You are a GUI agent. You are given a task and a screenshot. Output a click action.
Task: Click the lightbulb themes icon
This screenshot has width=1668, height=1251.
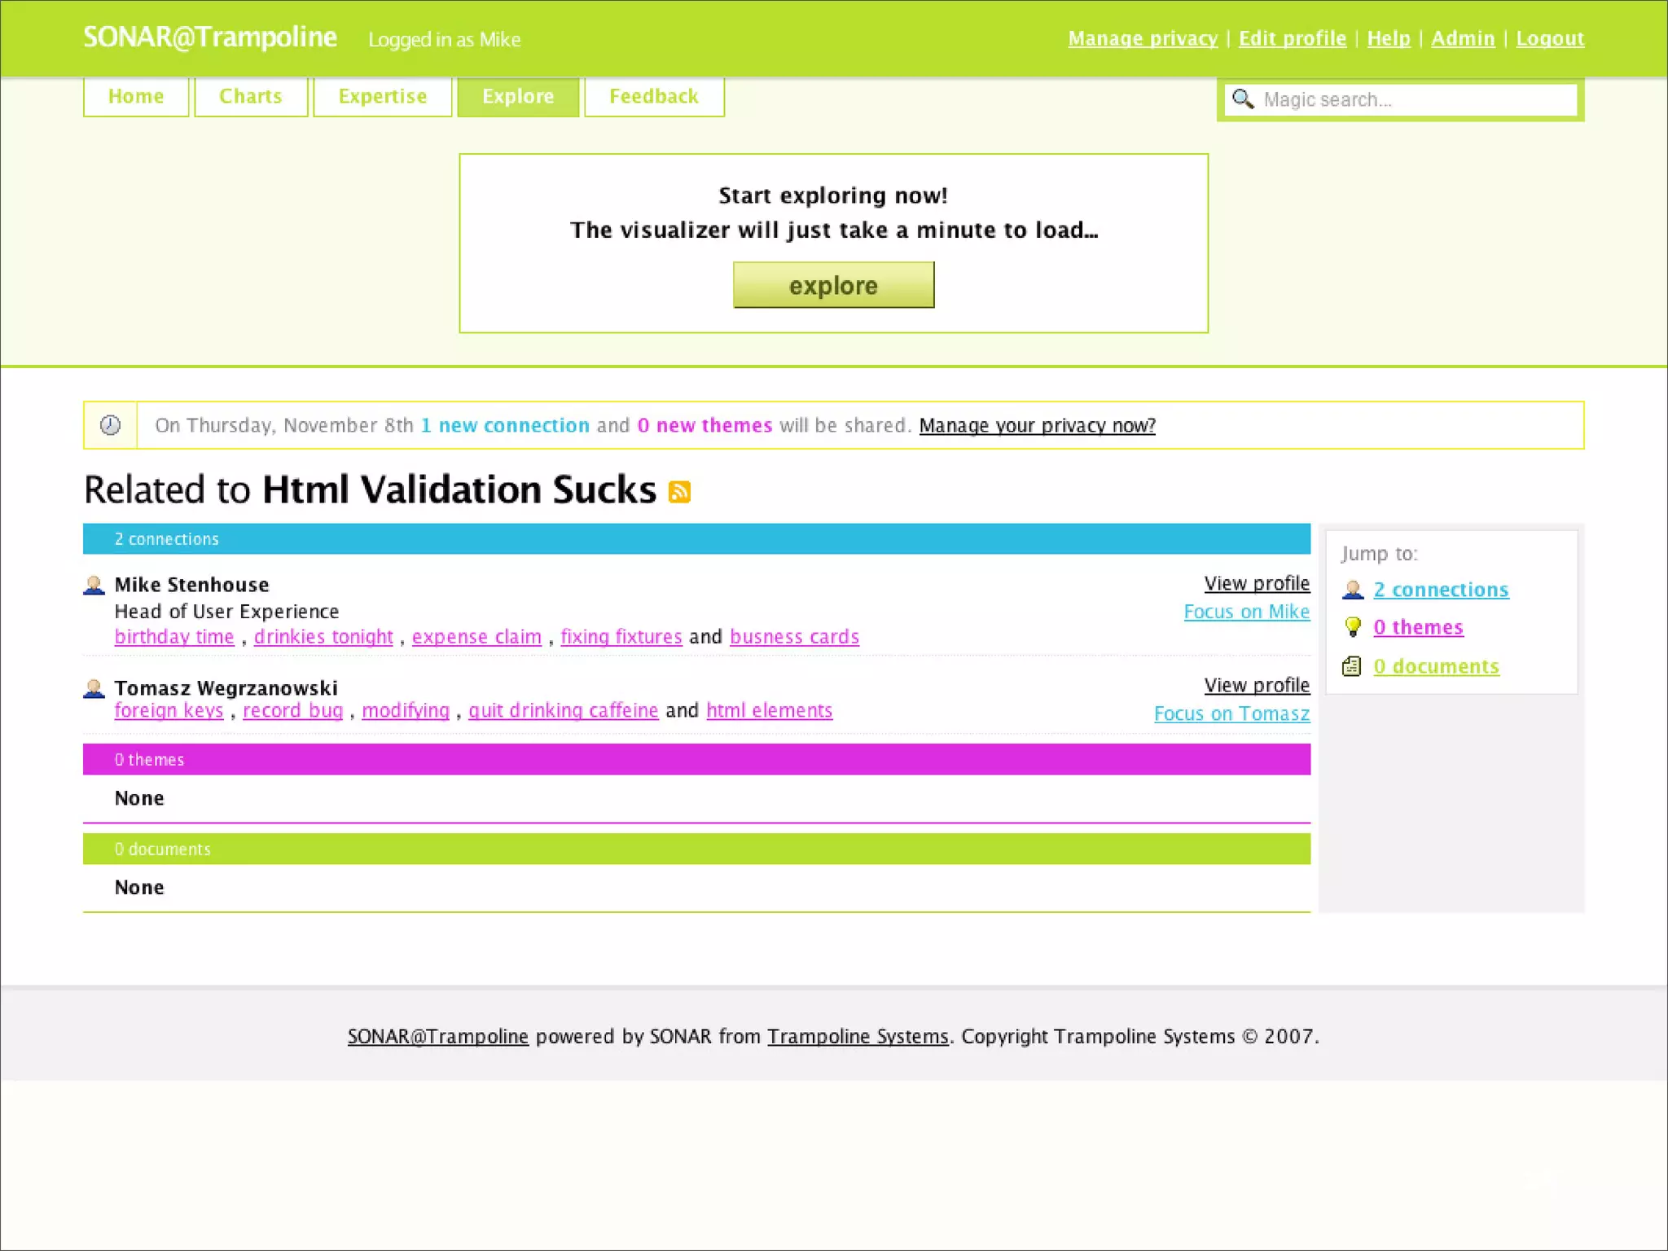[1353, 627]
